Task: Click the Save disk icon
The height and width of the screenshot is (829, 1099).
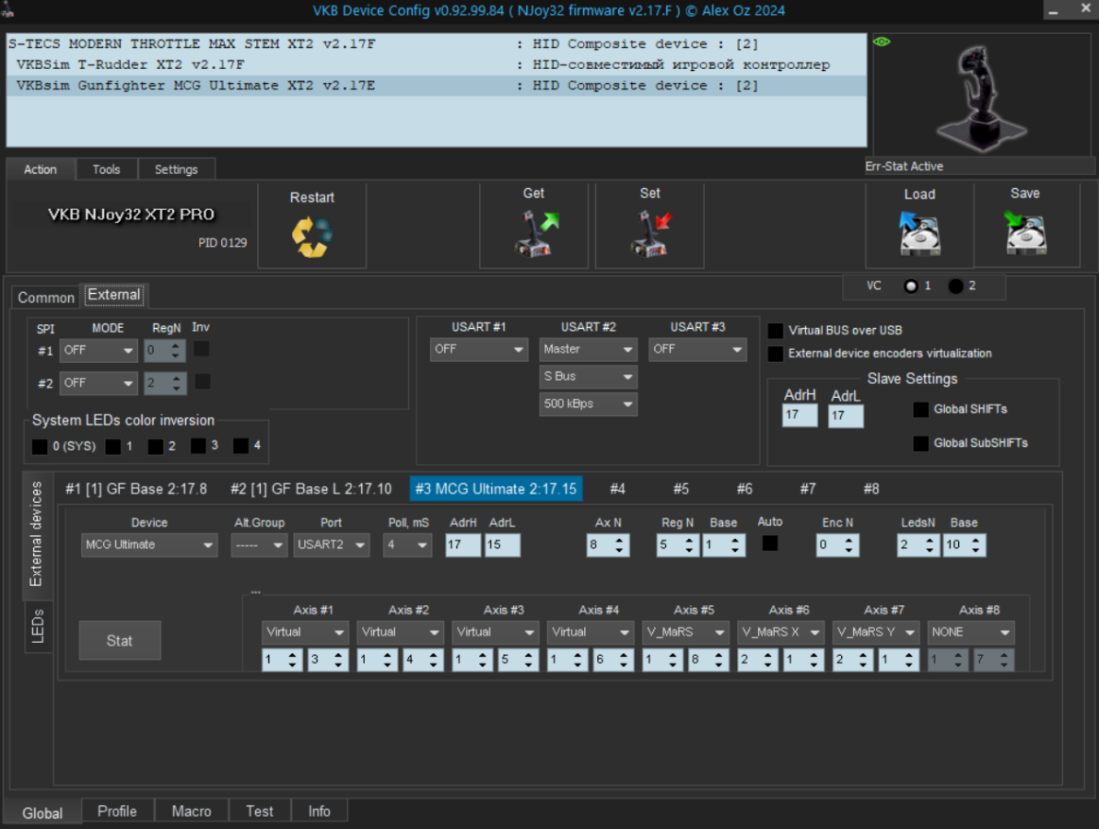Action: click(1024, 234)
